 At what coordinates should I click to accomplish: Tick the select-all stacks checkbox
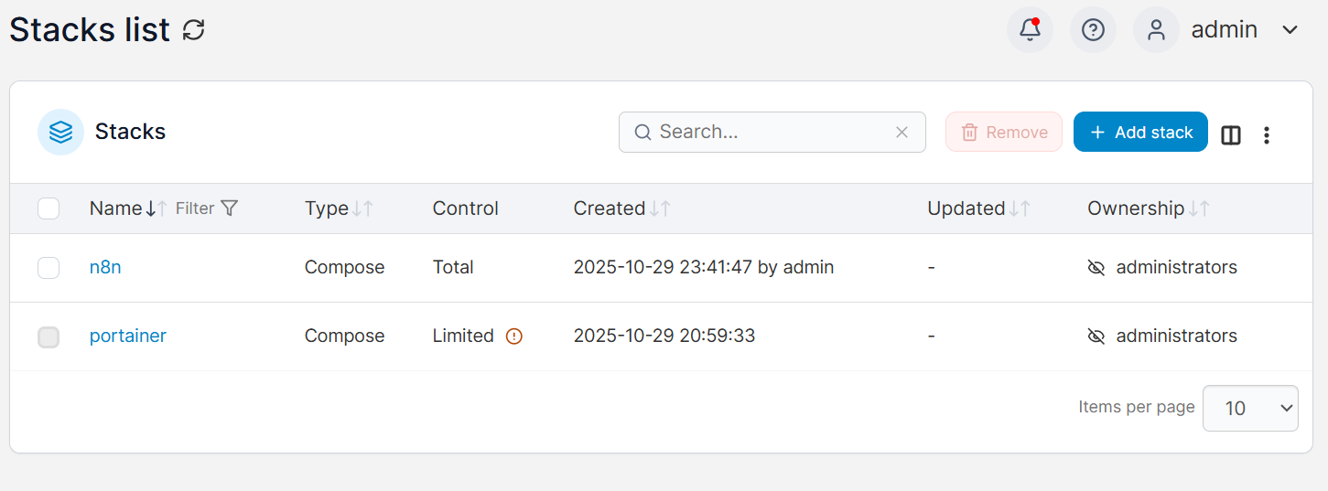[x=49, y=208]
